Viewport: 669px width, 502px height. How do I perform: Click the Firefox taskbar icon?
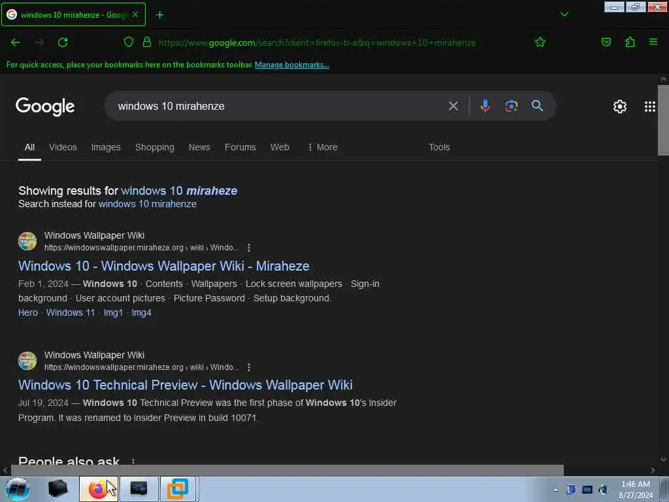[98, 489]
